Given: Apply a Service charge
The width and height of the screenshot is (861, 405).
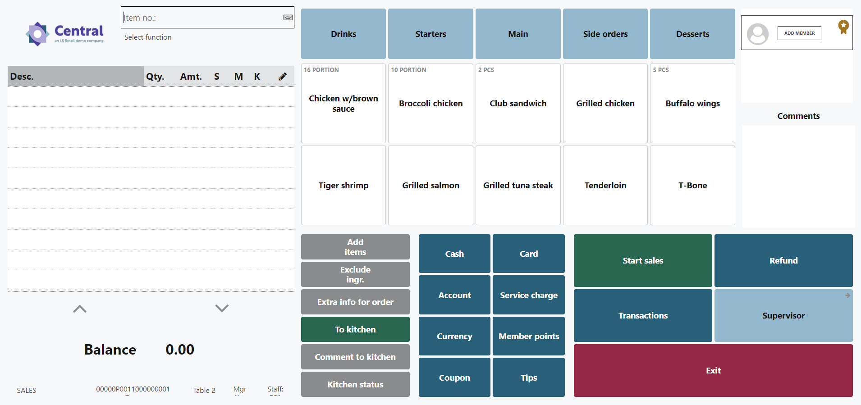Looking at the screenshot, I should [528, 295].
